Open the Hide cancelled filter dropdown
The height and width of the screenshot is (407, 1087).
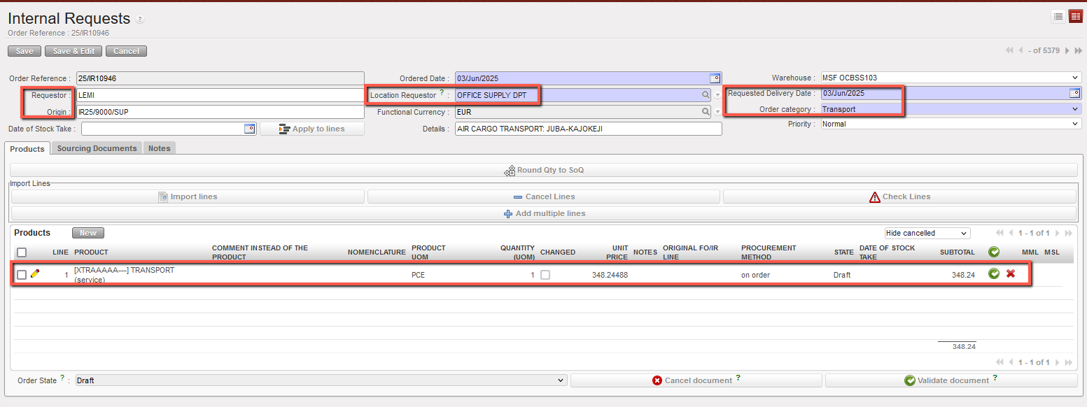click(927, 233)
